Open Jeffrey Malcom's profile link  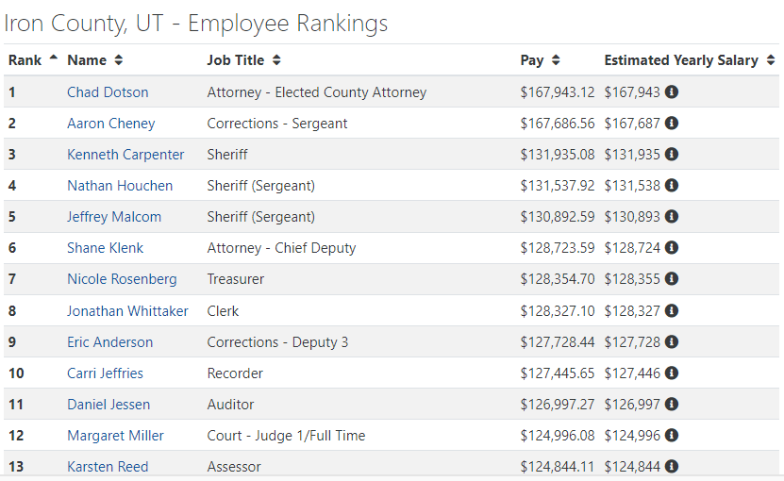tap(114, 217)
